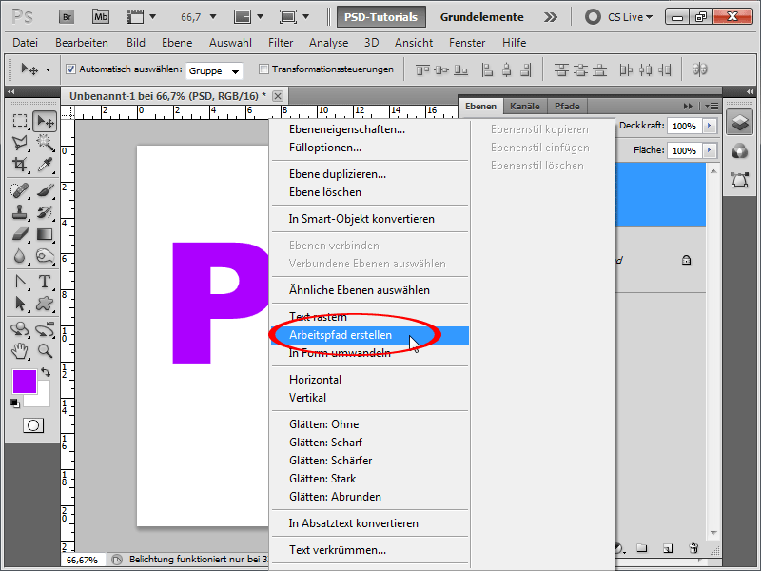Click the zoom percentage field in status bar
This screenshot has height=571, width=761.
(83, 560)
